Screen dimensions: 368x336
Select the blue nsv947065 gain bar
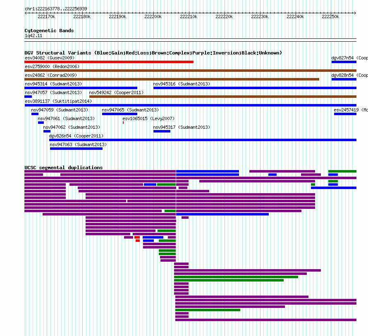tap(119, 114)
